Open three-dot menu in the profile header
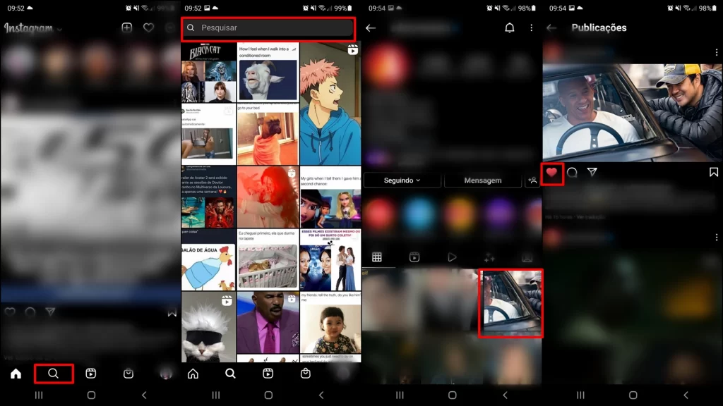 [531, 28]
